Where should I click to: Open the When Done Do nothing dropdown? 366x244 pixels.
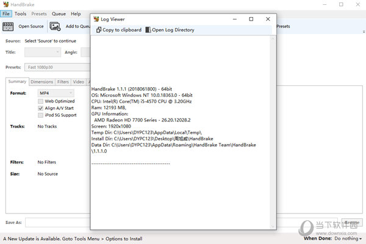coord(348,239)
